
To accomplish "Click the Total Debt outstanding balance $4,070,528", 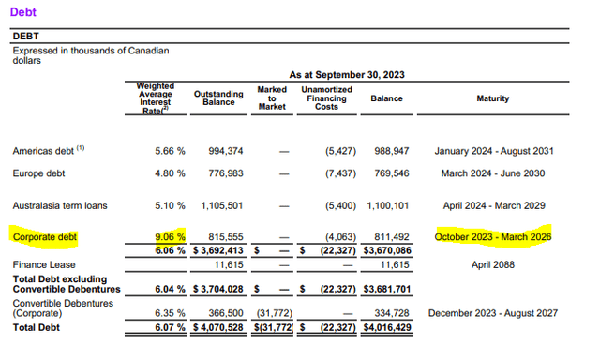I will pos(218,327).
